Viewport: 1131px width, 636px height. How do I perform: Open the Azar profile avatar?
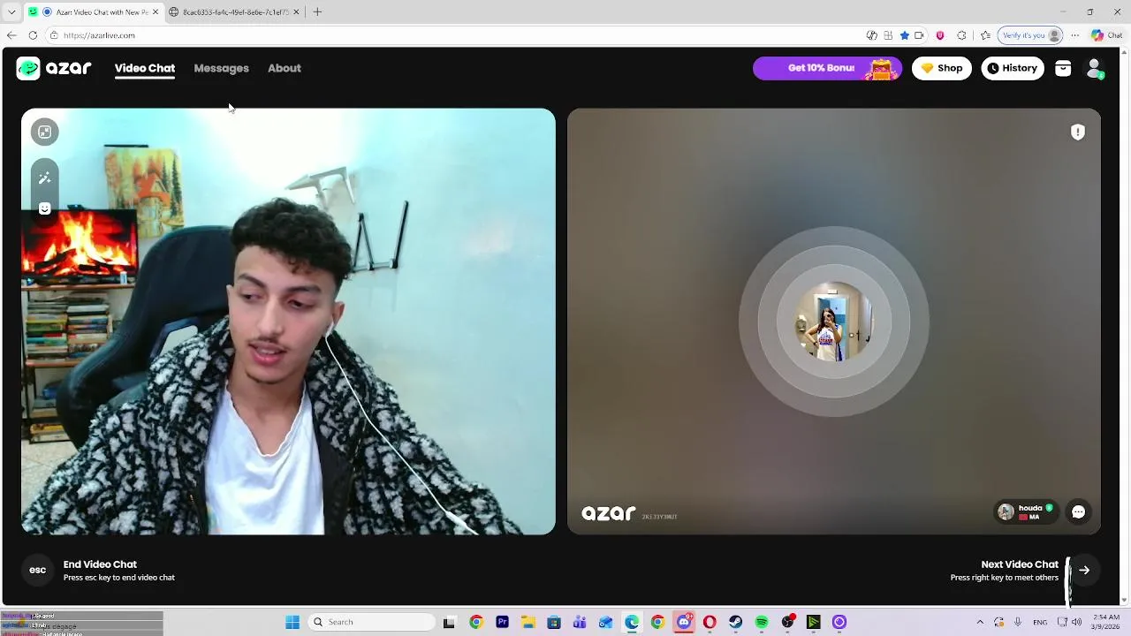point(1095,68)
